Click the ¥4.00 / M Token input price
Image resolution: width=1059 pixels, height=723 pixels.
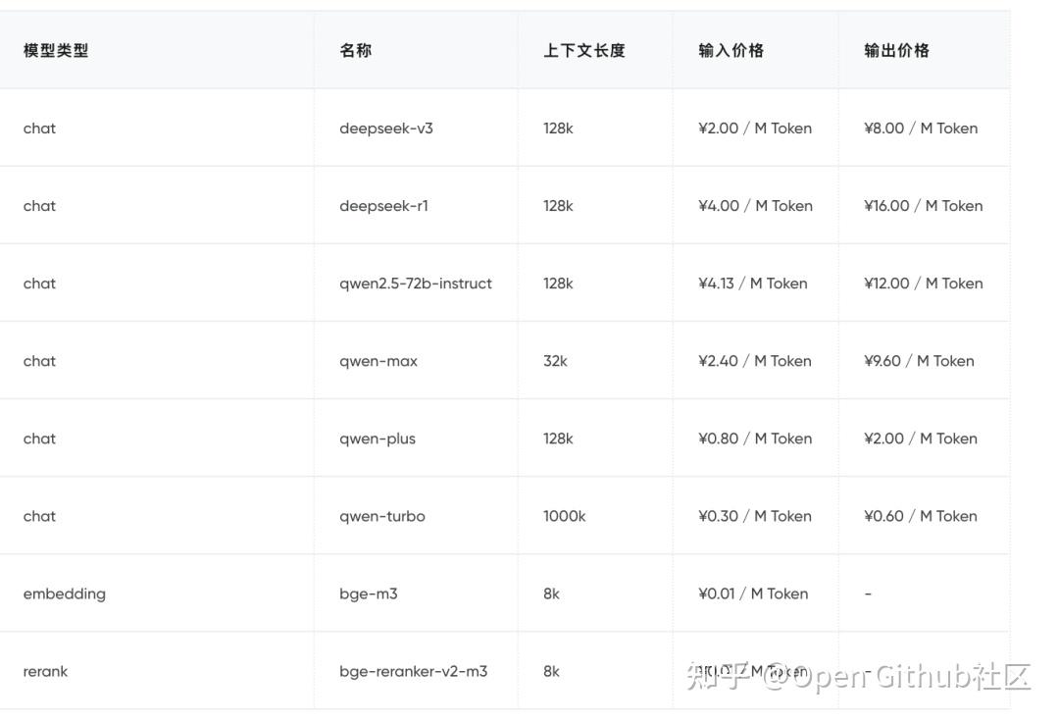click(755, 206)
